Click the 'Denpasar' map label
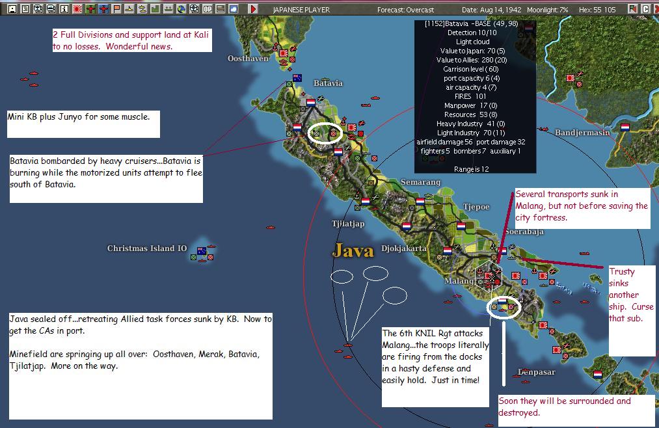This screenshot has height=428, width=659. point(537,372)
